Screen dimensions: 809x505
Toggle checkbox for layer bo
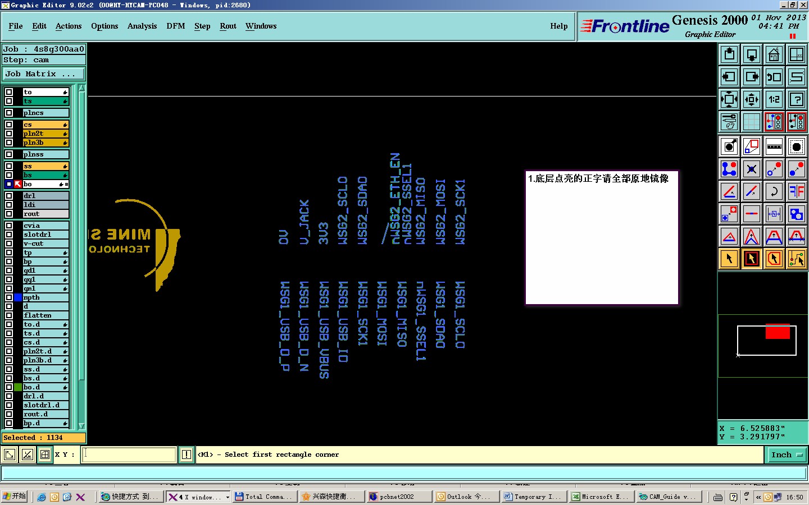(x=9, y=184)
